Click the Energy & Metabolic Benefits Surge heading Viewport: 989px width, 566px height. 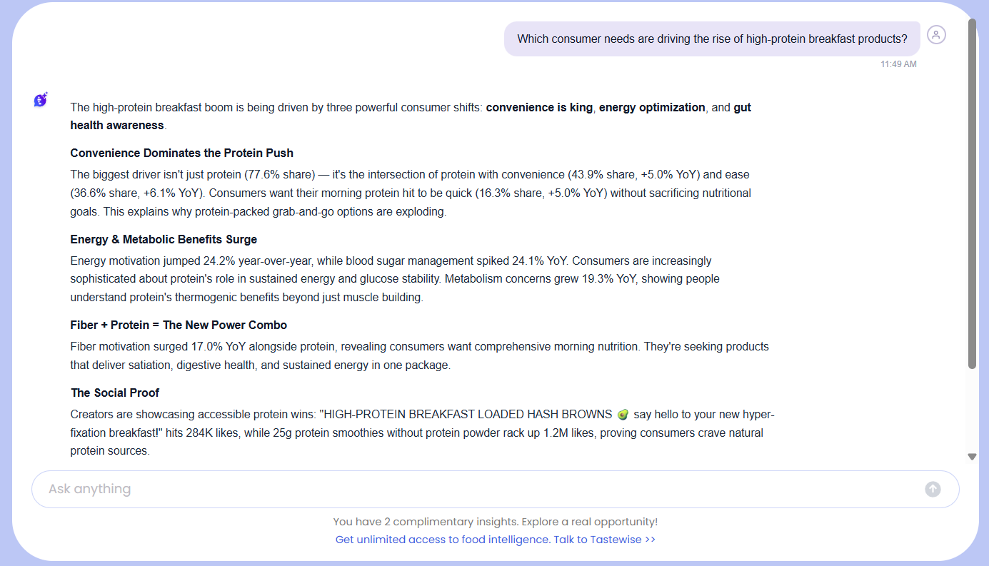pyautogui.click(x=164, y=239)
